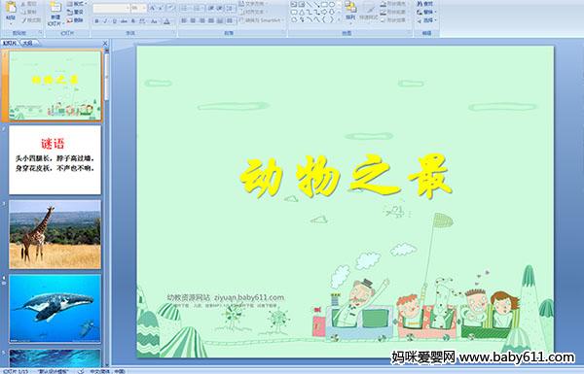Click the Cut scissors icon
The width and height of the screenshot is (584, 374).
[23, 4]
